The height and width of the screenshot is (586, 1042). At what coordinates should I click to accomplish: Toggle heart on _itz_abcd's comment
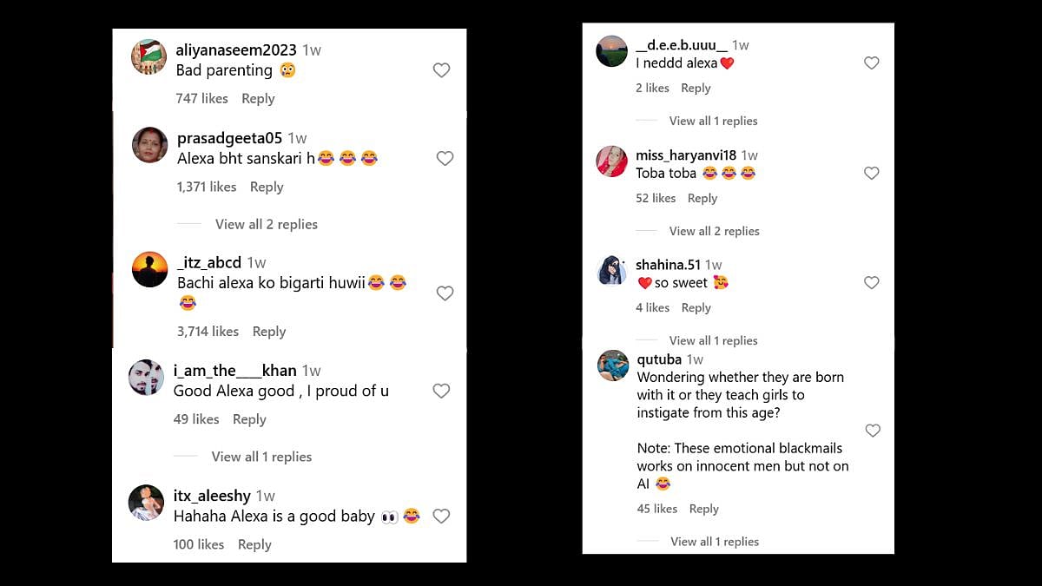coord(445,293)
